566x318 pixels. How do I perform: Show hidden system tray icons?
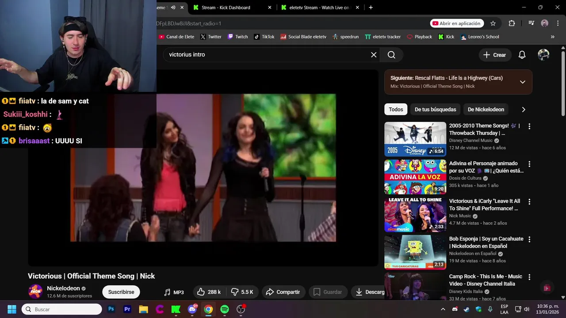click(x=443, y=309)
